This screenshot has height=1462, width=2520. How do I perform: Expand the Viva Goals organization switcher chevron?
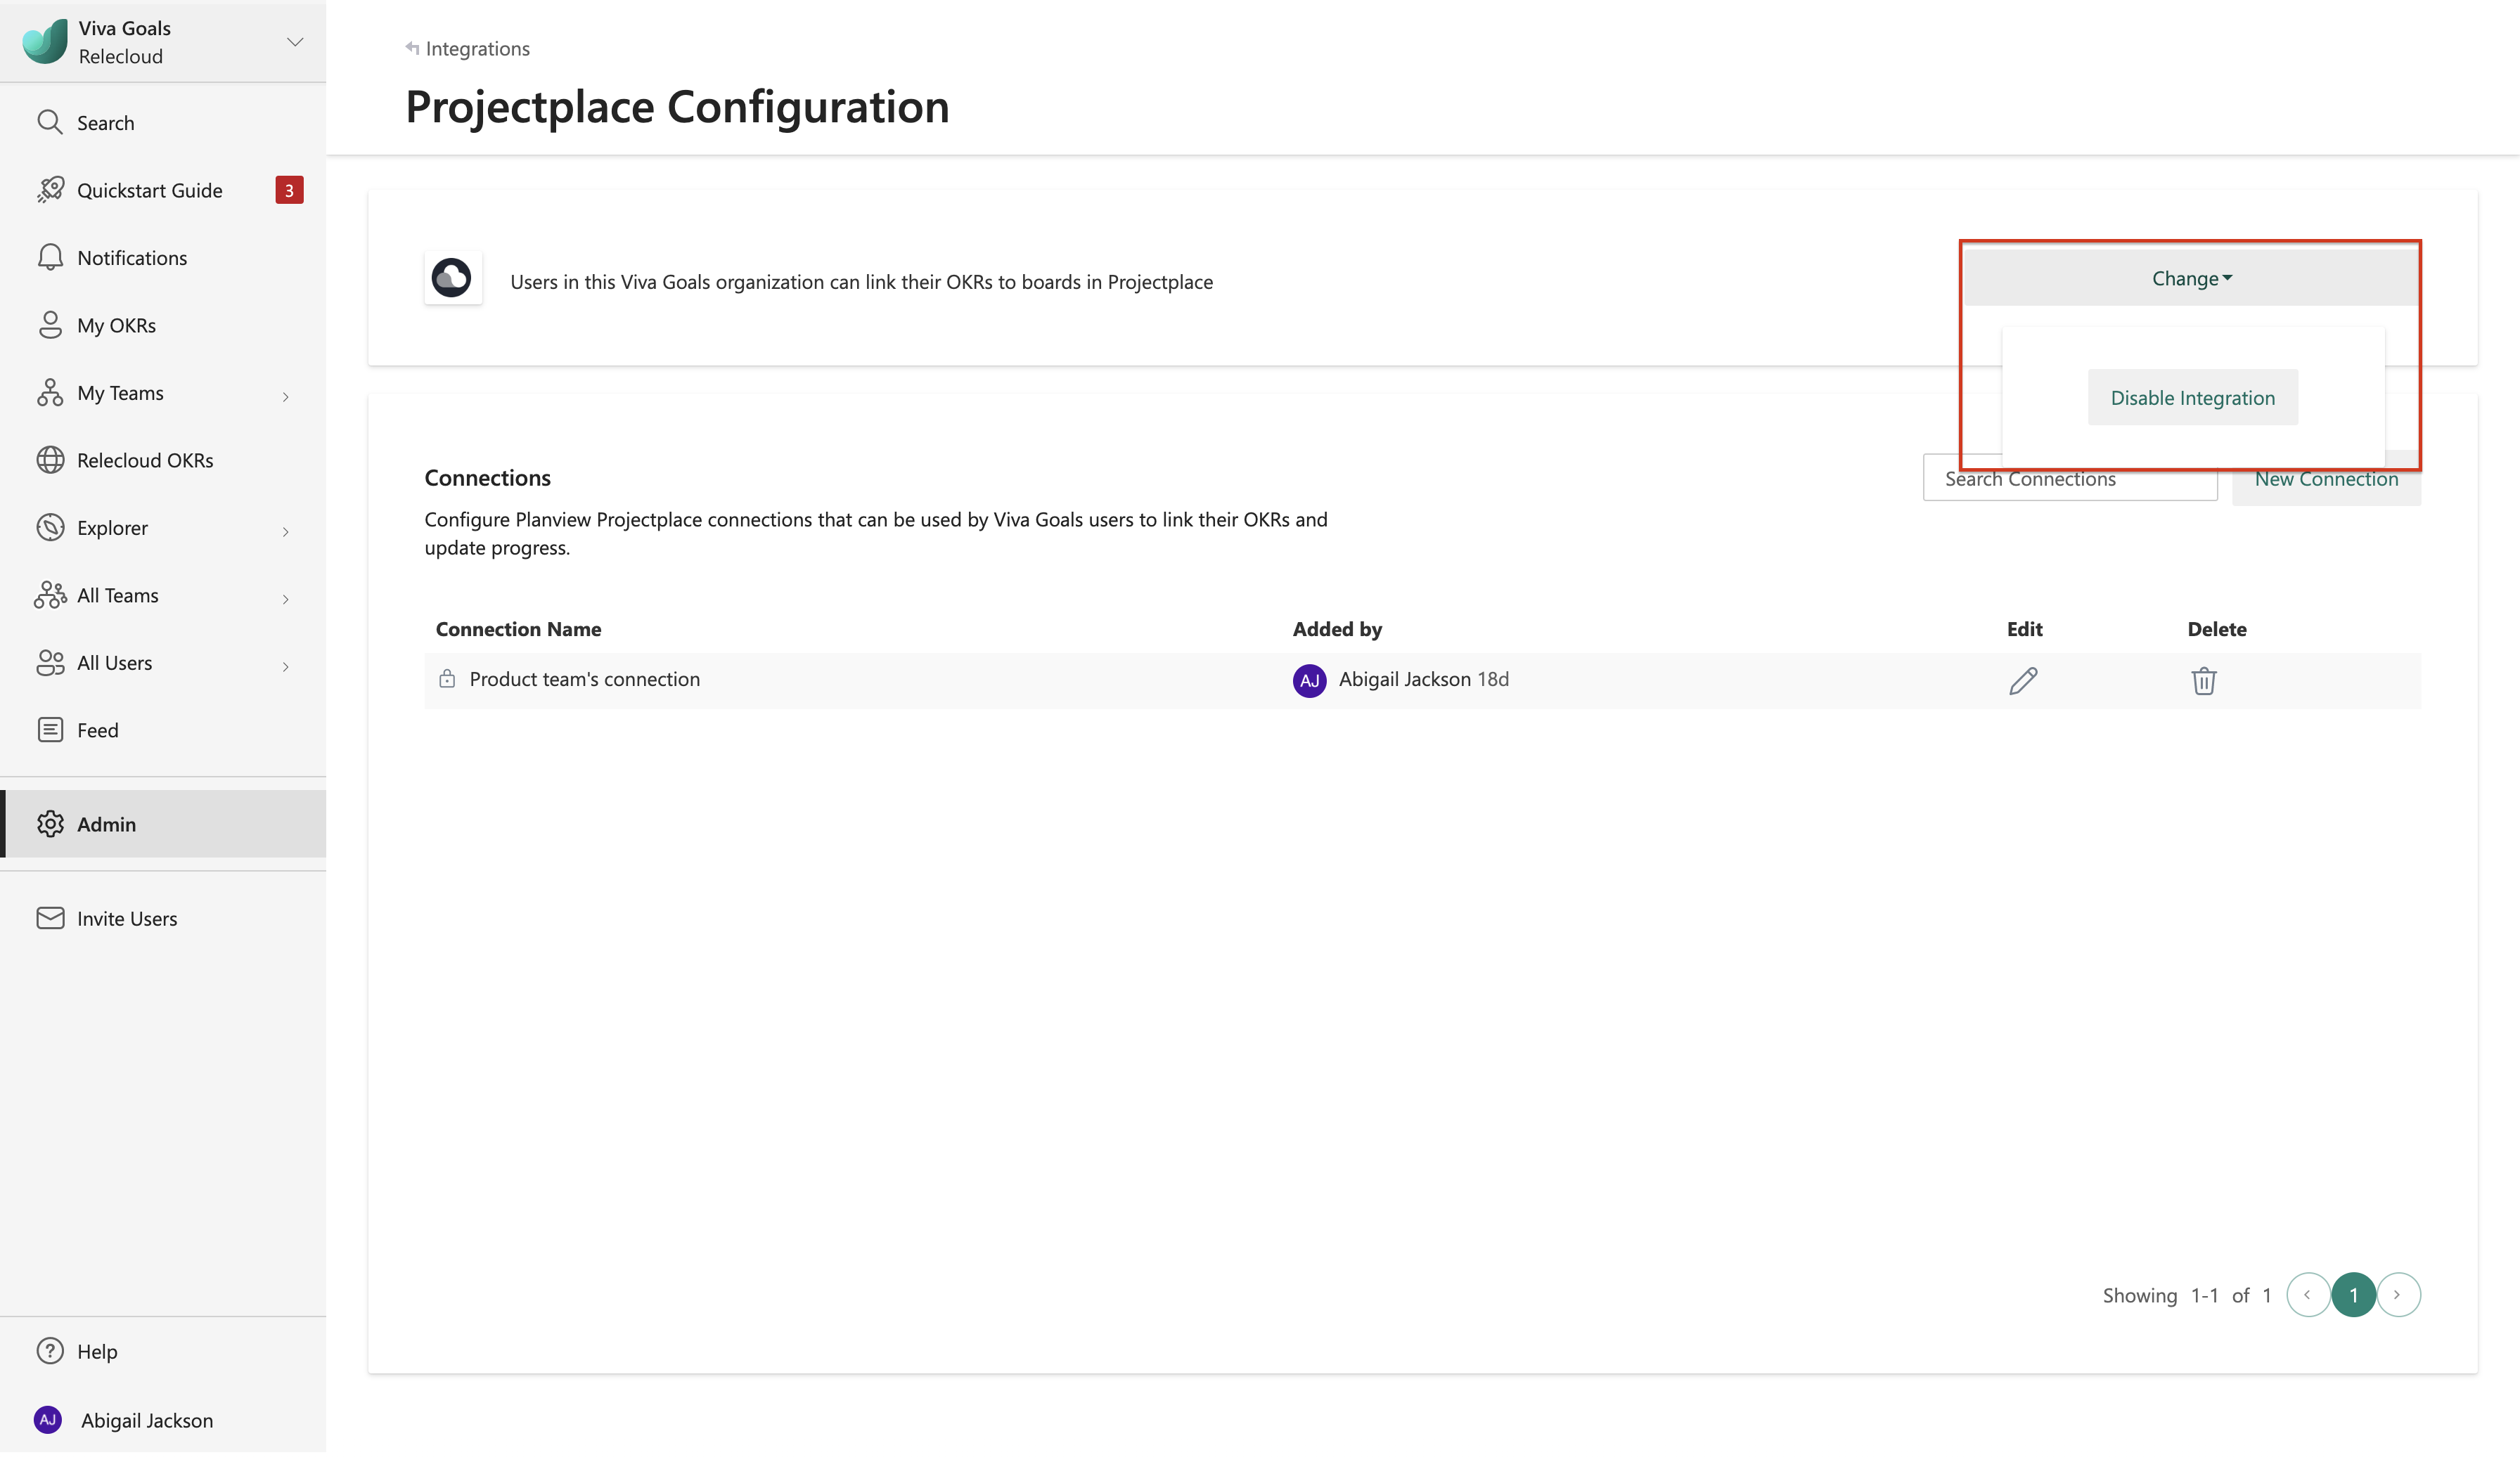pyautogui.click(x=295, y=42)
